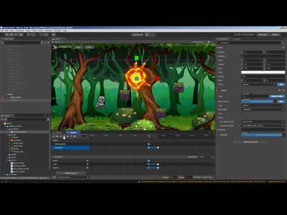Jump to first frame in timeline

pos(57,136)
